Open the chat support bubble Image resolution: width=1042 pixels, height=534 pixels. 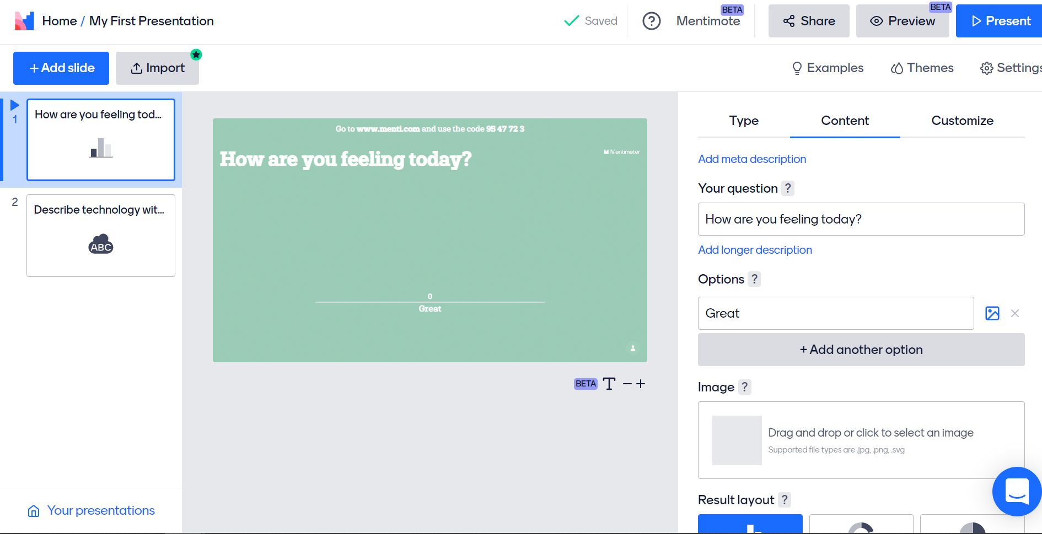click(1016, 491)
